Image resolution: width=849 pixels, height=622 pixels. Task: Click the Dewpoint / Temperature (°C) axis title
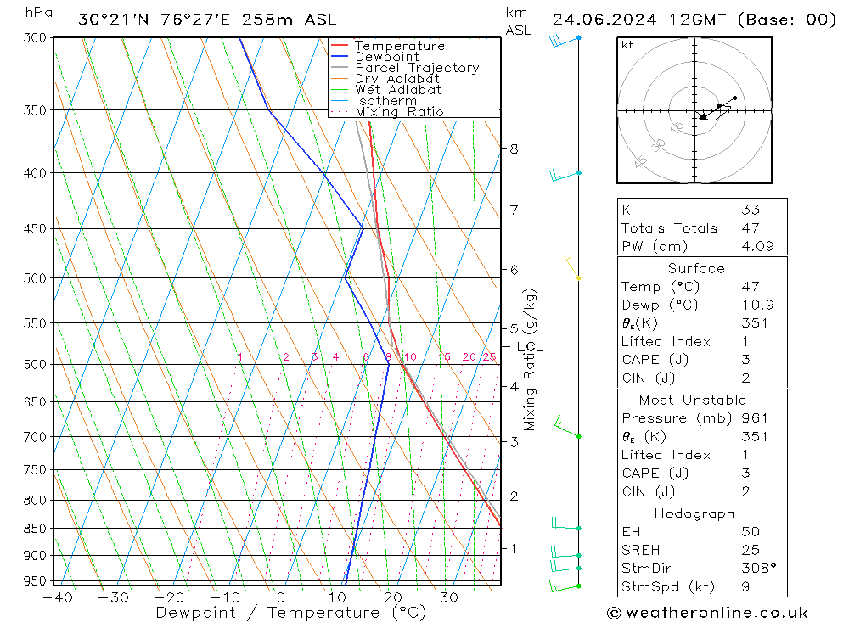[291, 613]
